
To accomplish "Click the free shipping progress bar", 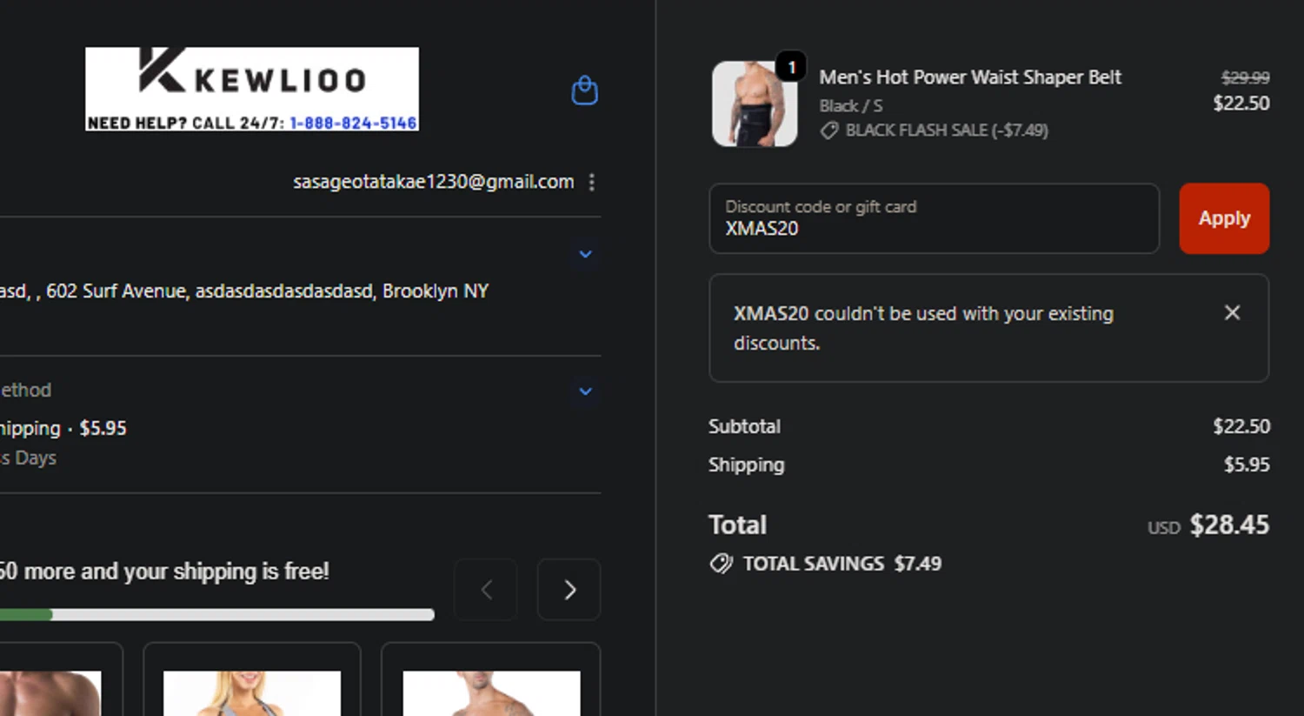I will 216,614.
